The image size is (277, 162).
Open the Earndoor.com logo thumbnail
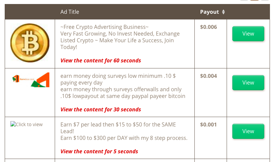pyautogui.click(x=31, y=80)
